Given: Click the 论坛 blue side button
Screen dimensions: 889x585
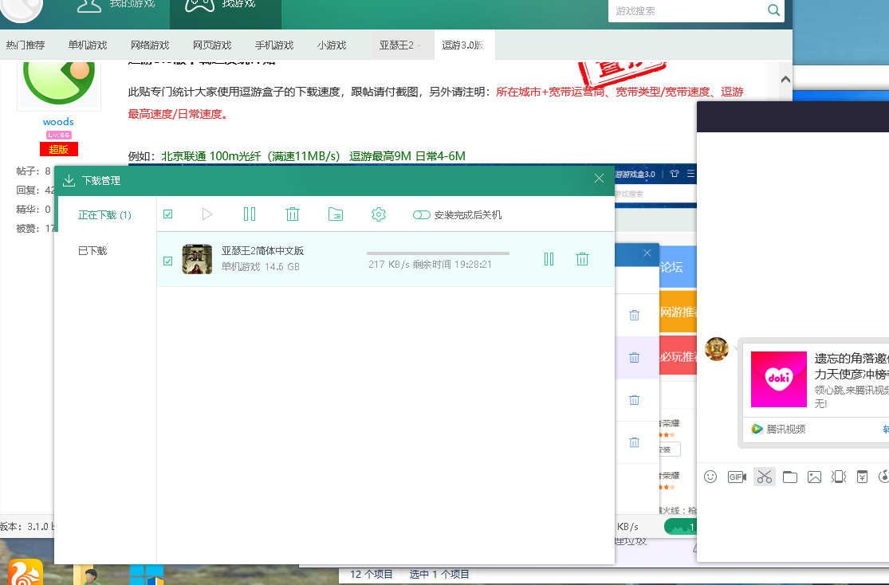Looking at the screenshot, I should click(x=678, y=266).
